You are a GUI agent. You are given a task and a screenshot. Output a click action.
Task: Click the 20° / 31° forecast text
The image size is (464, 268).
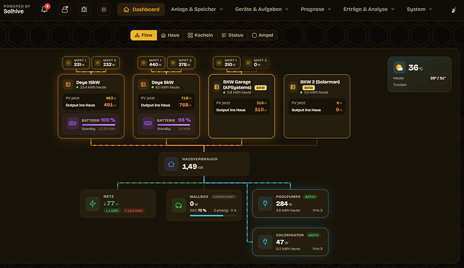(438, 78)
